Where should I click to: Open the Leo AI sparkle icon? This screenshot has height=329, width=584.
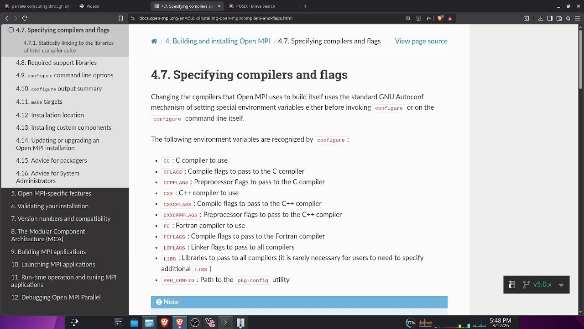(x=568, y=18)
